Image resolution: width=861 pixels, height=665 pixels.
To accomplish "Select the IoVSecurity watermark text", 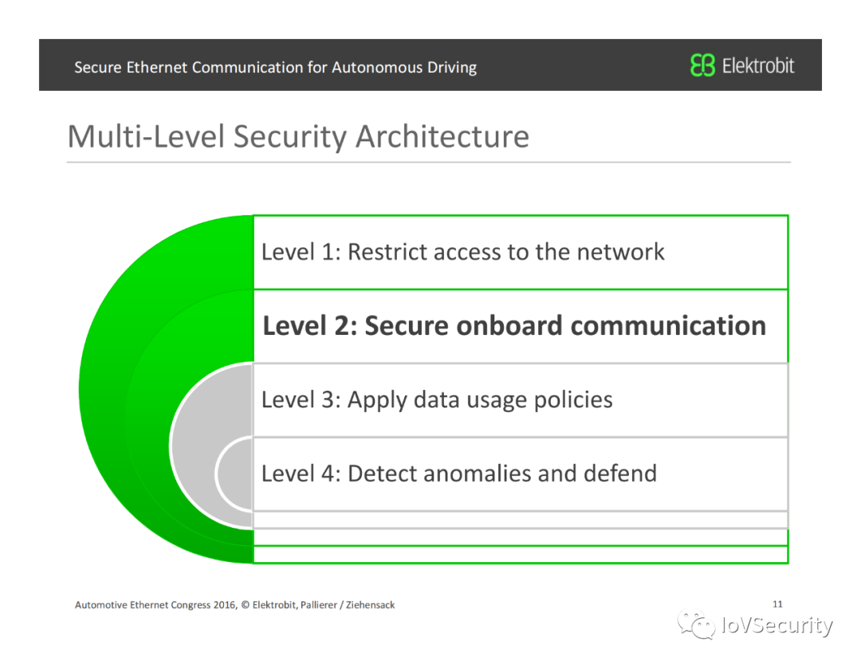I will point(776,626).
